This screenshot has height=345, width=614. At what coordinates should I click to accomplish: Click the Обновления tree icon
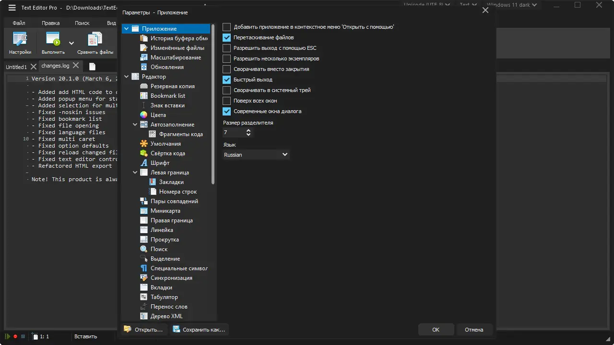pos(143,67)
